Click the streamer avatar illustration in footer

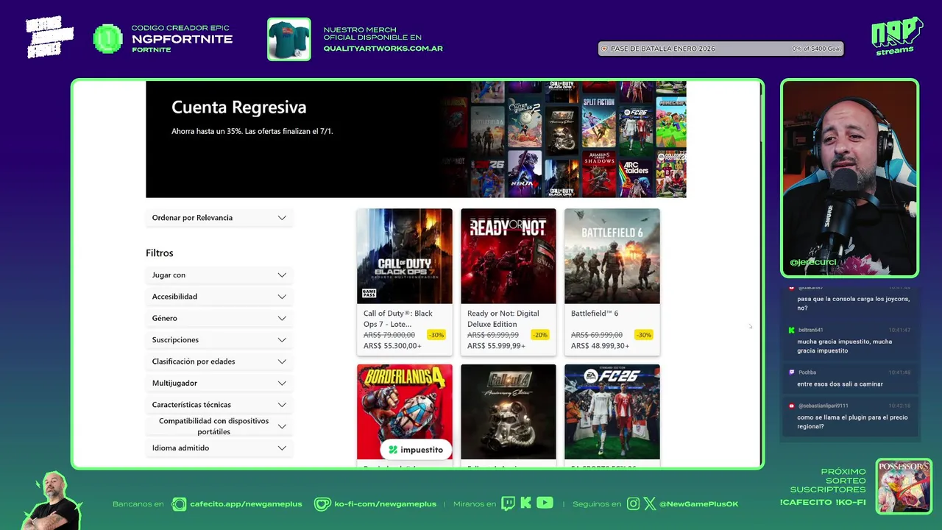(52, 501)
